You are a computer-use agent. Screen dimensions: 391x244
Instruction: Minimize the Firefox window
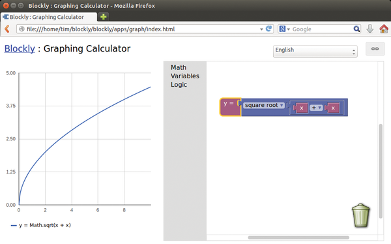click(x=14, y=5)
